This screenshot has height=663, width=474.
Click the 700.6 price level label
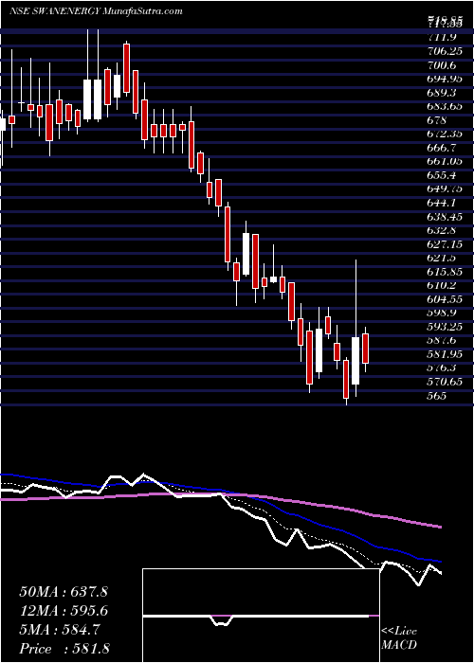pyautogui.click(x=444, y=66)
